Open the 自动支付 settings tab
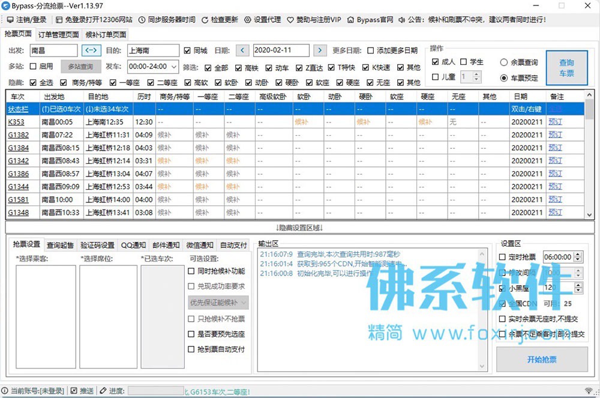Image resolution: width=600 pixels, height=398 pixels. coord(233,245)
